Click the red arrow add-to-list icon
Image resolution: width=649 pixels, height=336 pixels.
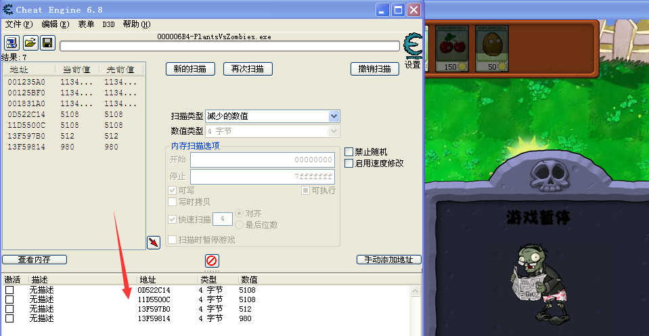point(154,242)
